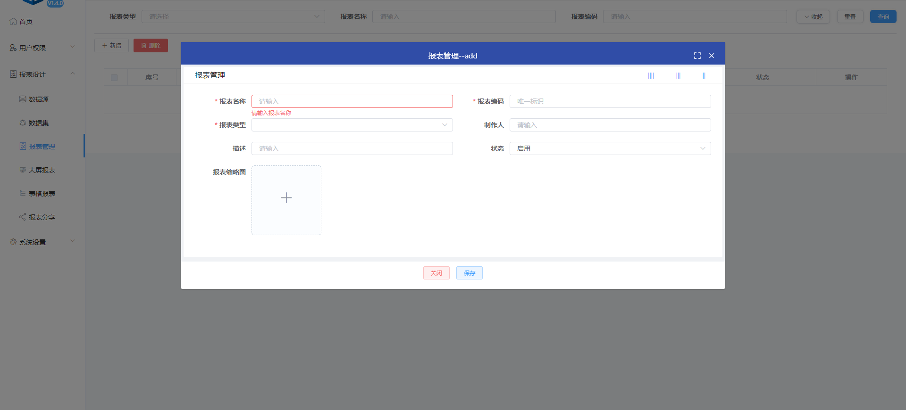Click the 数据源 database icon
906x410 pixels.
click(x=23, y=99)
